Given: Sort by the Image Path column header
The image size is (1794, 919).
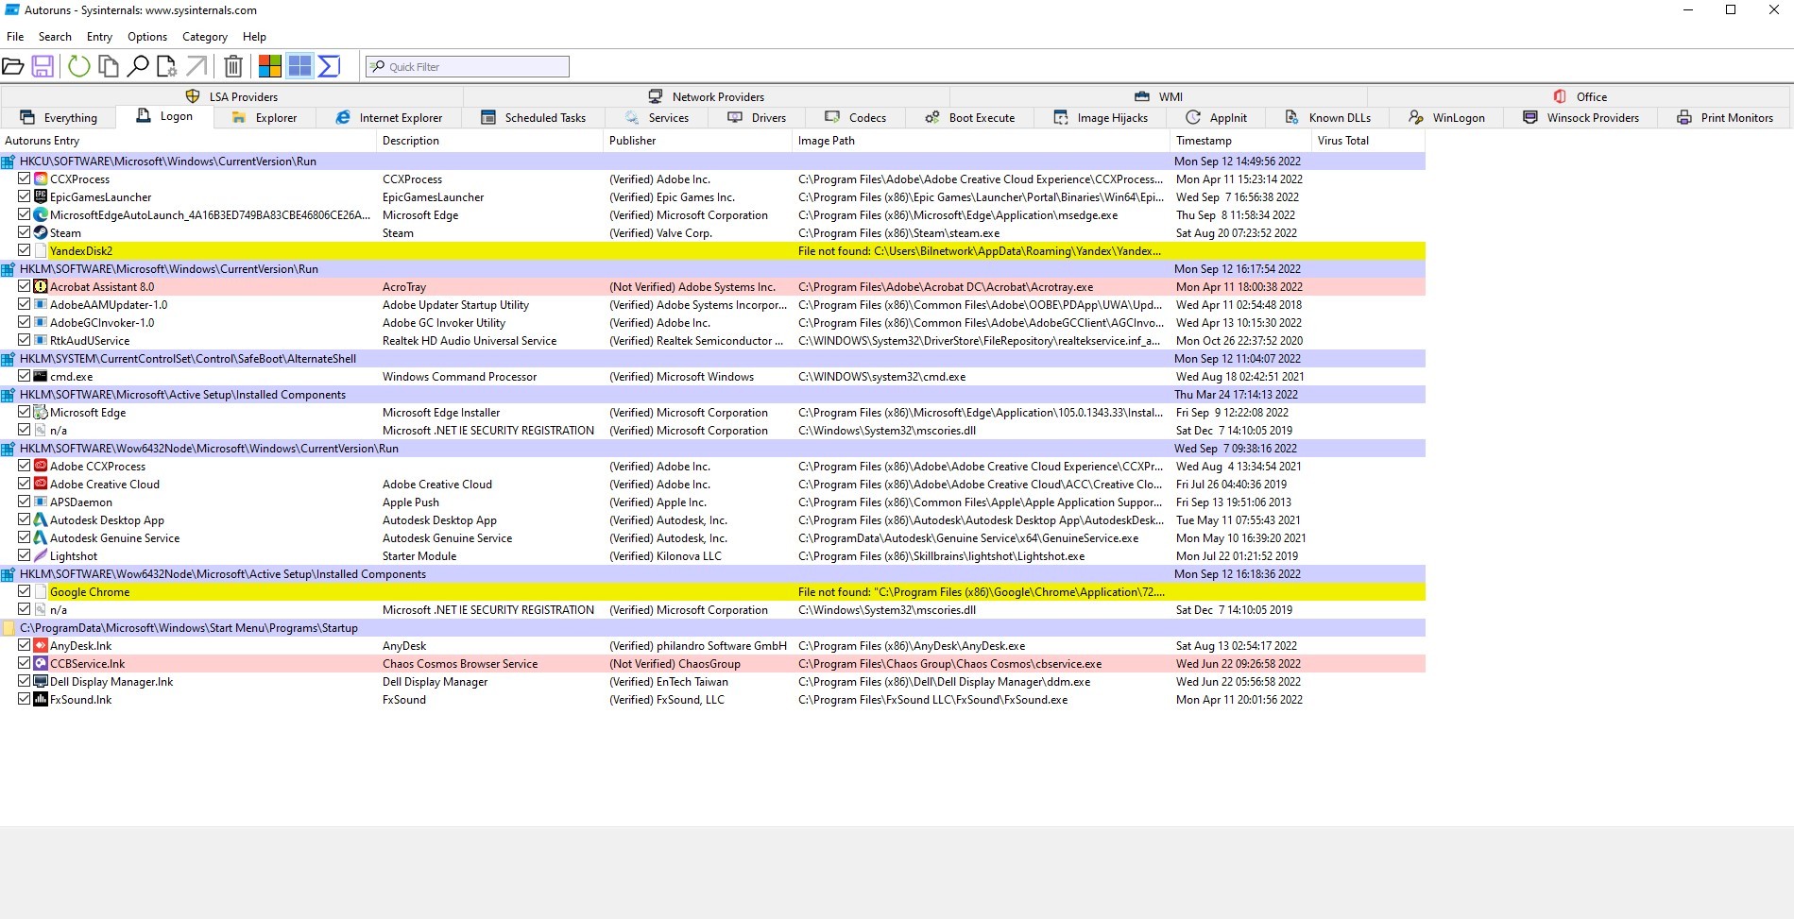Looking at the screenshot, I should (981, 141).
